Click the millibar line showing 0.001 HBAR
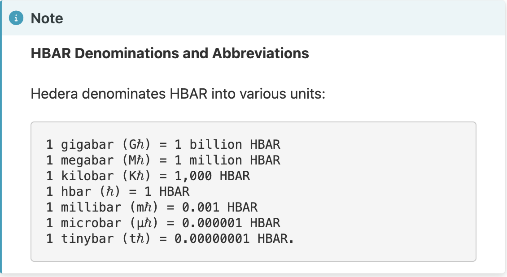Image resolution: width=507 pixels, height=277 pixels. tap(152, 207)
